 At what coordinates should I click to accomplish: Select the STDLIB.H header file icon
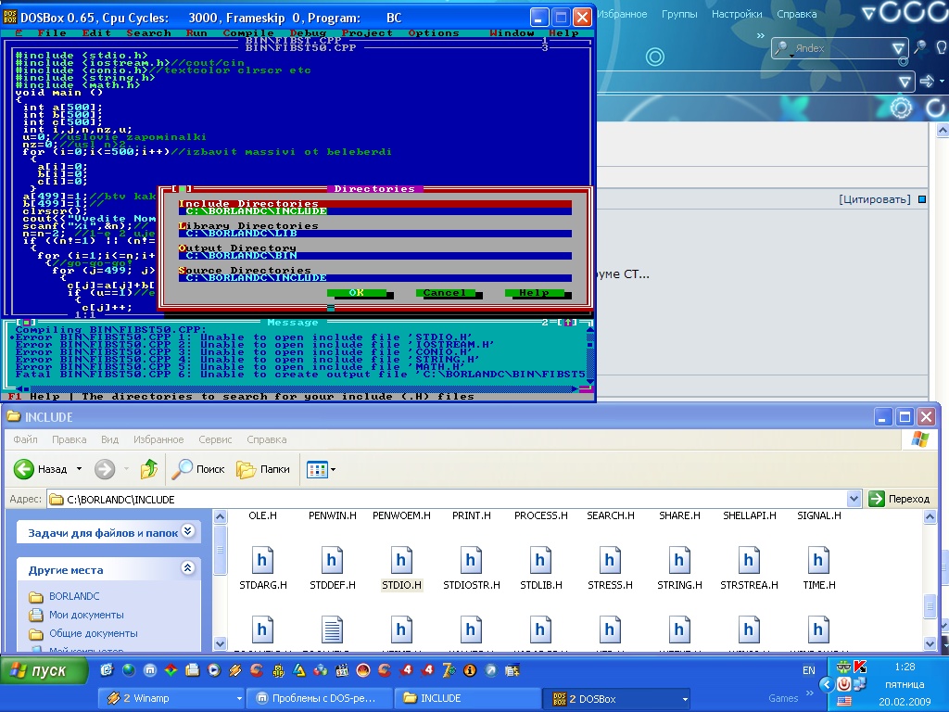(x=540, y=561)
